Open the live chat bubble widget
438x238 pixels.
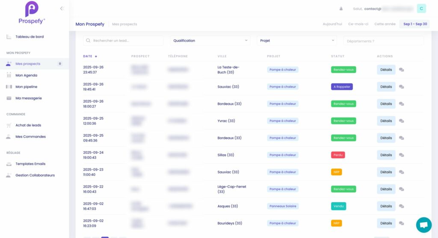pos(423,225)
